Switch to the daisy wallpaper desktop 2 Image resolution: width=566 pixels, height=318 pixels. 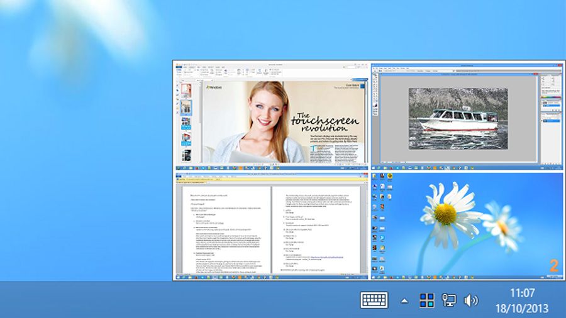467,226
